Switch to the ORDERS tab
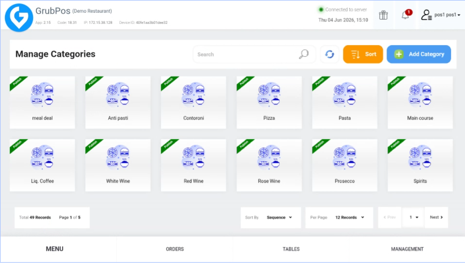The width and height of the screenshot is (465, 263). click(175, 249)
